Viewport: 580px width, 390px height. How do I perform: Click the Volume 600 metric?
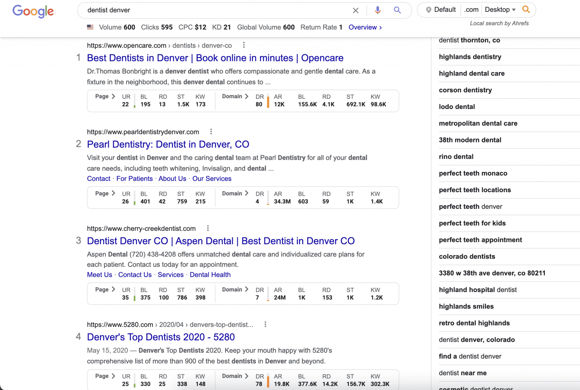pyautogui.click(x=117, y=27)
